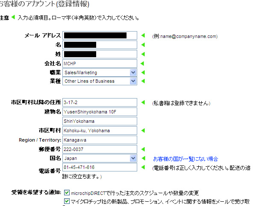Click the Region / Territory field Kanagawa

tap(100, 140)
